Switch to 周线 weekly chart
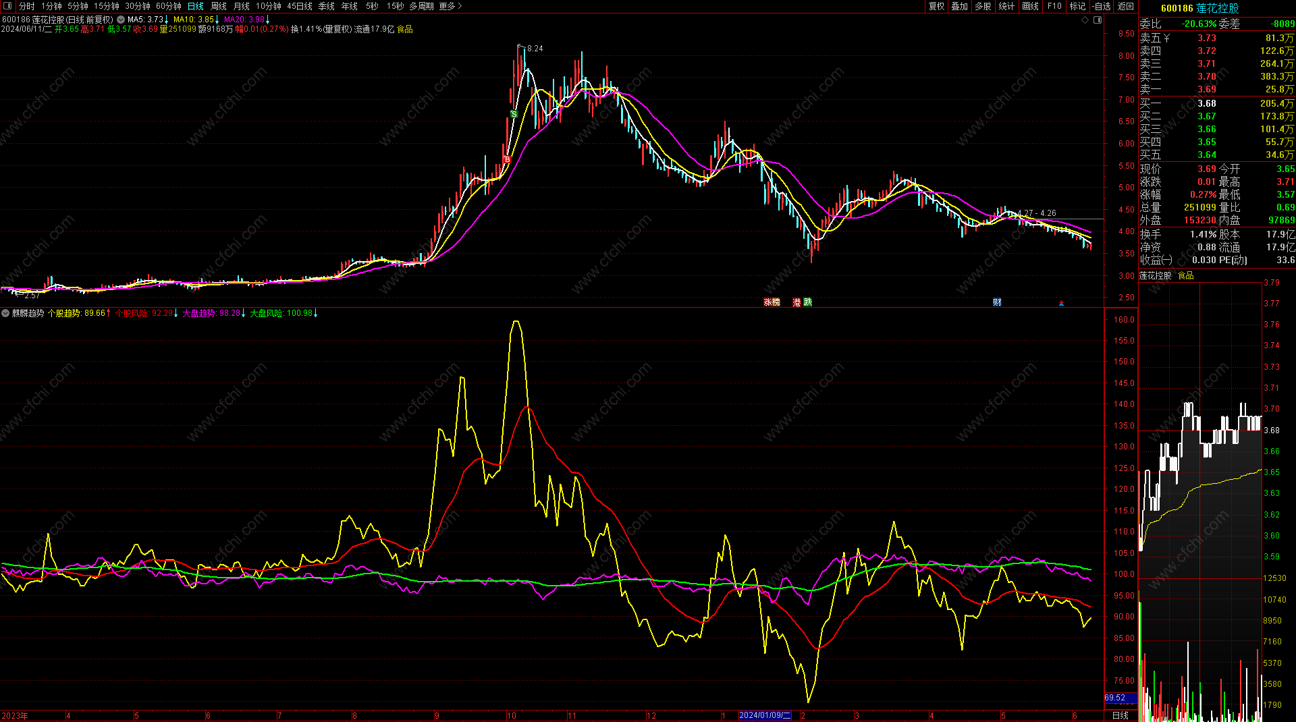 (x=219, y=6)
